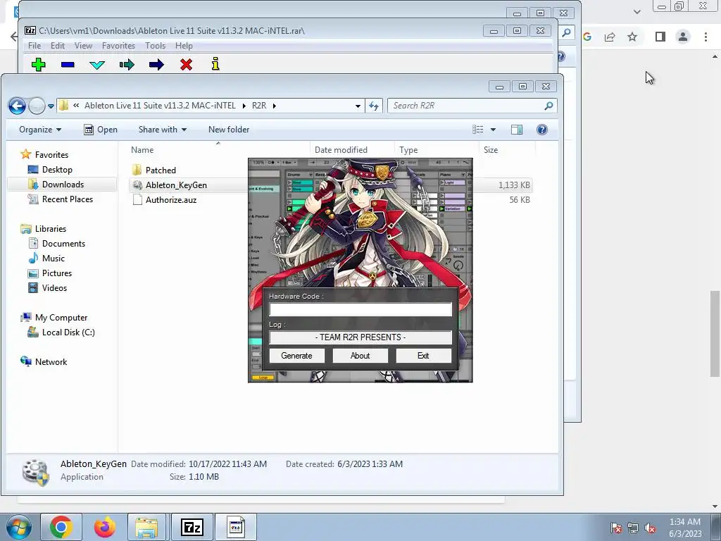The image size is (721, 541).
Task: Click the Explorer Forward navigation button
Action: [x=37, y=106]
